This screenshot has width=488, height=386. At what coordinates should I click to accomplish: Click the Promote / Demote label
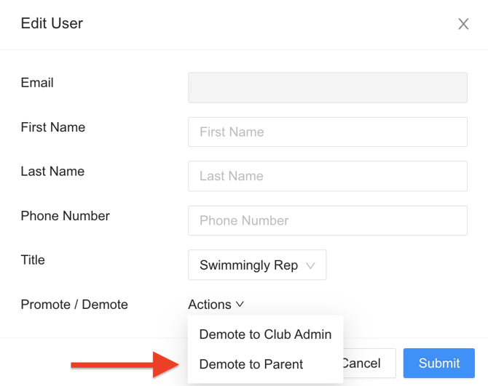point(74,305)
